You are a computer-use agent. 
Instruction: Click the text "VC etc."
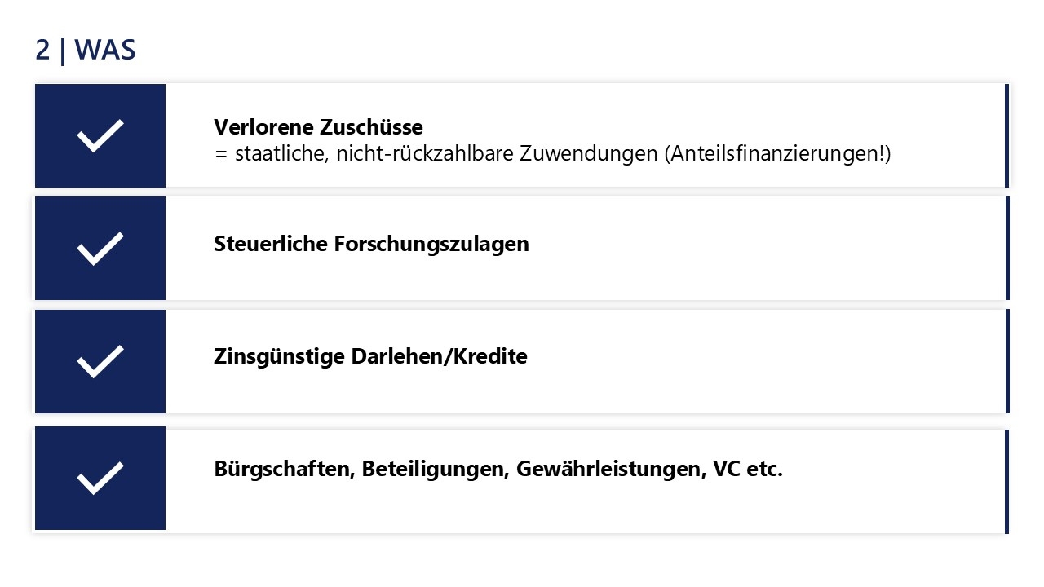pyautogui.click(x=747, y=470)
